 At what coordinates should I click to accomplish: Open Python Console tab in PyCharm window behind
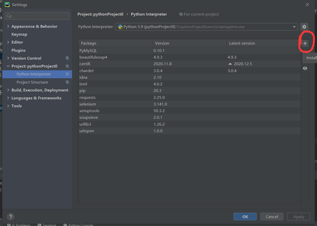click(x=78, y=225)
